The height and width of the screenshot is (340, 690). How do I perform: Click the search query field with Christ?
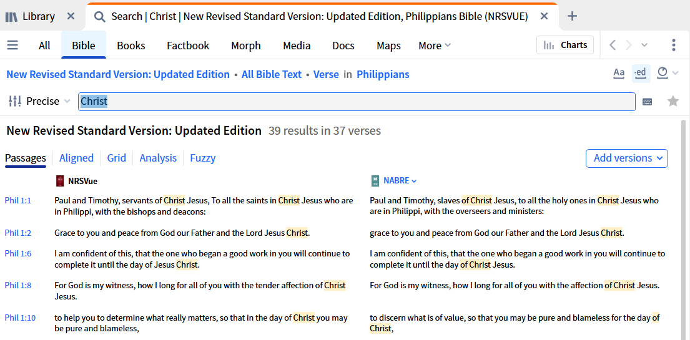pyautogui.click(x=357, y=102)
